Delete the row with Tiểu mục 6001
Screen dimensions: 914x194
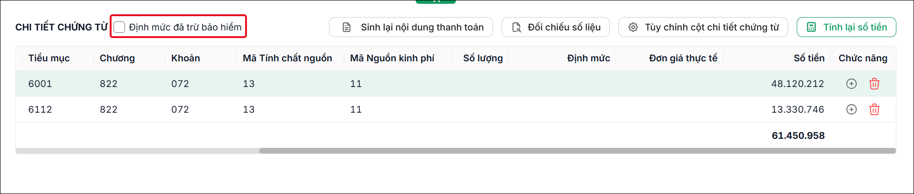pyautogui.click(x=874, y=84)
